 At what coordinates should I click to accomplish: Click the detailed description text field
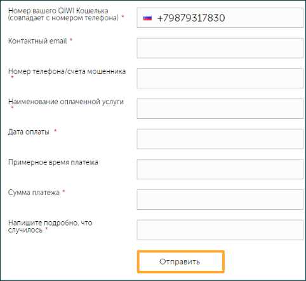pyautogui.click(x=220, y=230)
